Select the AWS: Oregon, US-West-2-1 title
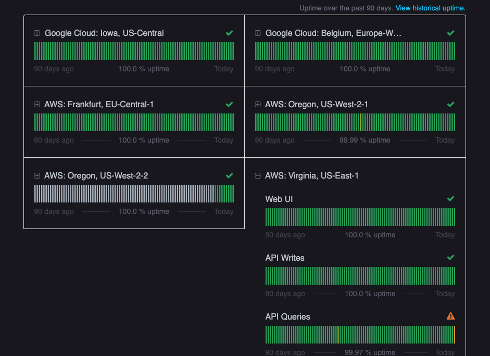The width and height of the screenshot is (490, 356). [316, 104]
